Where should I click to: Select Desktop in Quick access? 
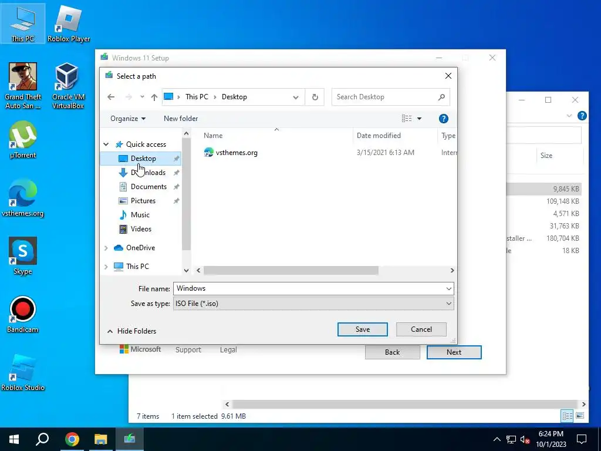click(140, 159)
